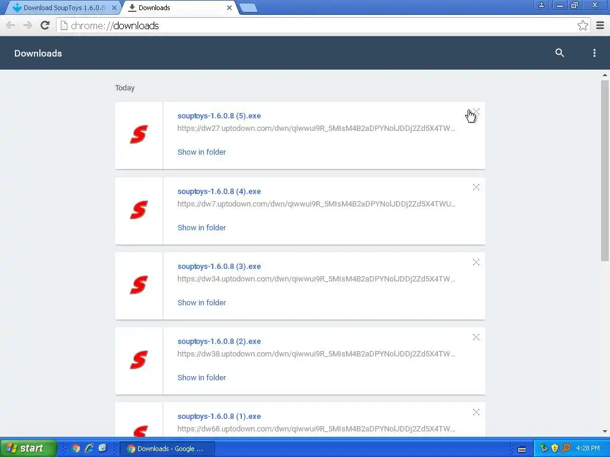Open a new tab
Image resolution: width=610 pixels, height=457 pixels.
point(248,8)
